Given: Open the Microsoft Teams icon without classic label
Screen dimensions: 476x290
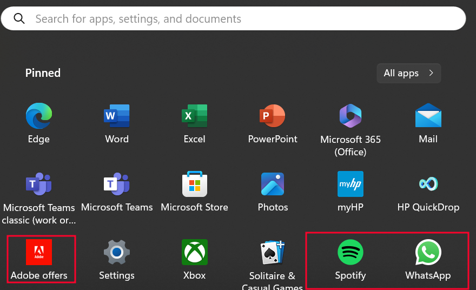Looking at the screenshot, I should 117,184.
